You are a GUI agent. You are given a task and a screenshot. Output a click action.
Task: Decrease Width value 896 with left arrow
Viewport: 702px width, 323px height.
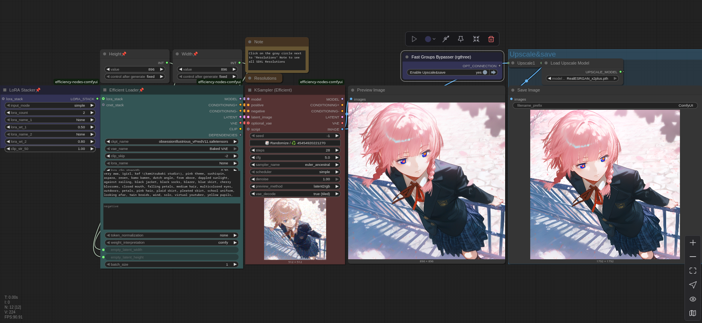tap(181, 69)
